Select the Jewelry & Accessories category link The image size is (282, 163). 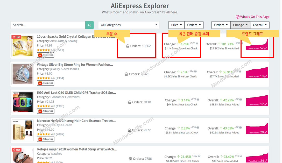pos(64,69)
